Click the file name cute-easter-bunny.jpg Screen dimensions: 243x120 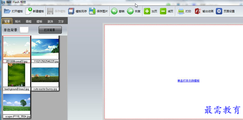tap(45, 89)
